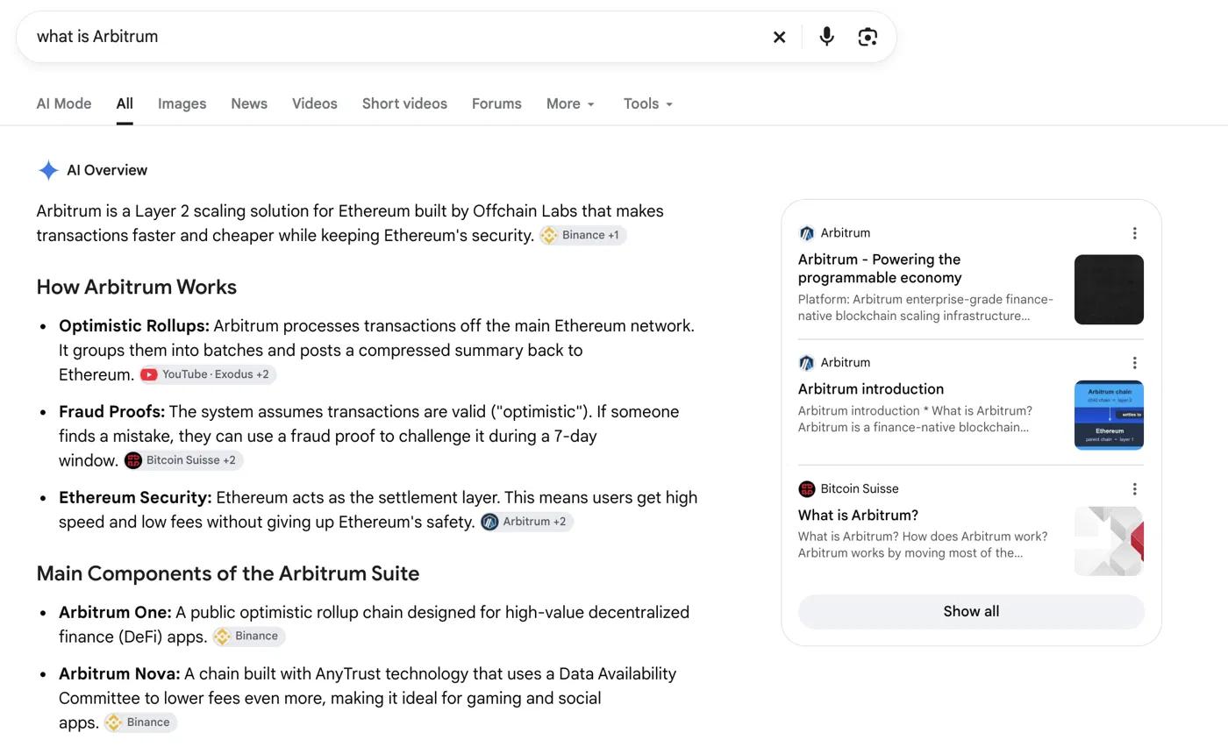Start voice search with the microphone icon
Viewport: 1228px width, 747px height.
pos(826,37)
